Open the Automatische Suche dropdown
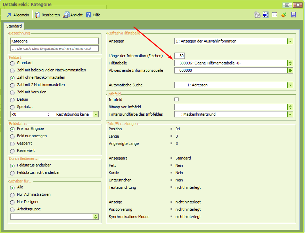Screen dimensions: 305x233 click(x=290, y=85)
